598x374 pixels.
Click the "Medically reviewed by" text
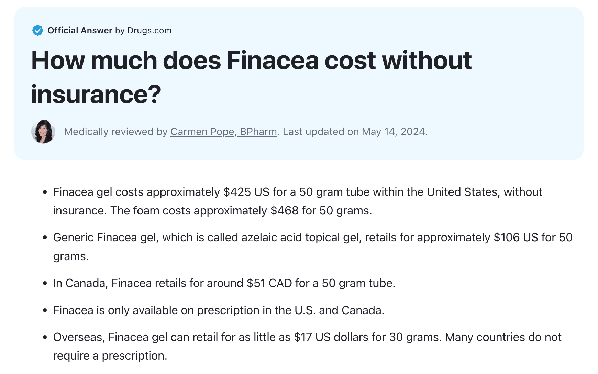pyautogui.click(x=116, y=132)
